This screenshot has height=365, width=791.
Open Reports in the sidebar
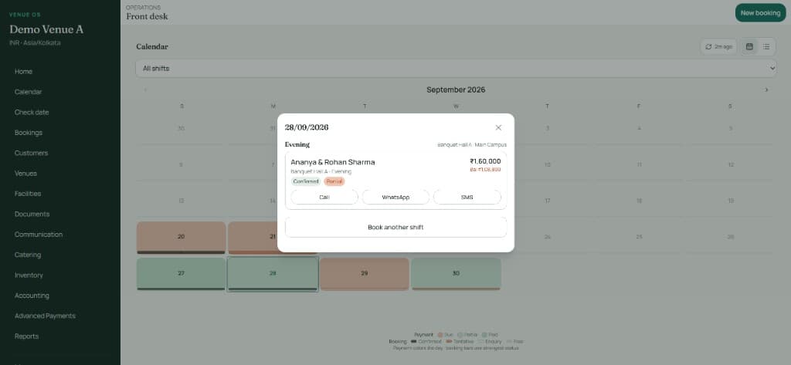coord(26,336)
